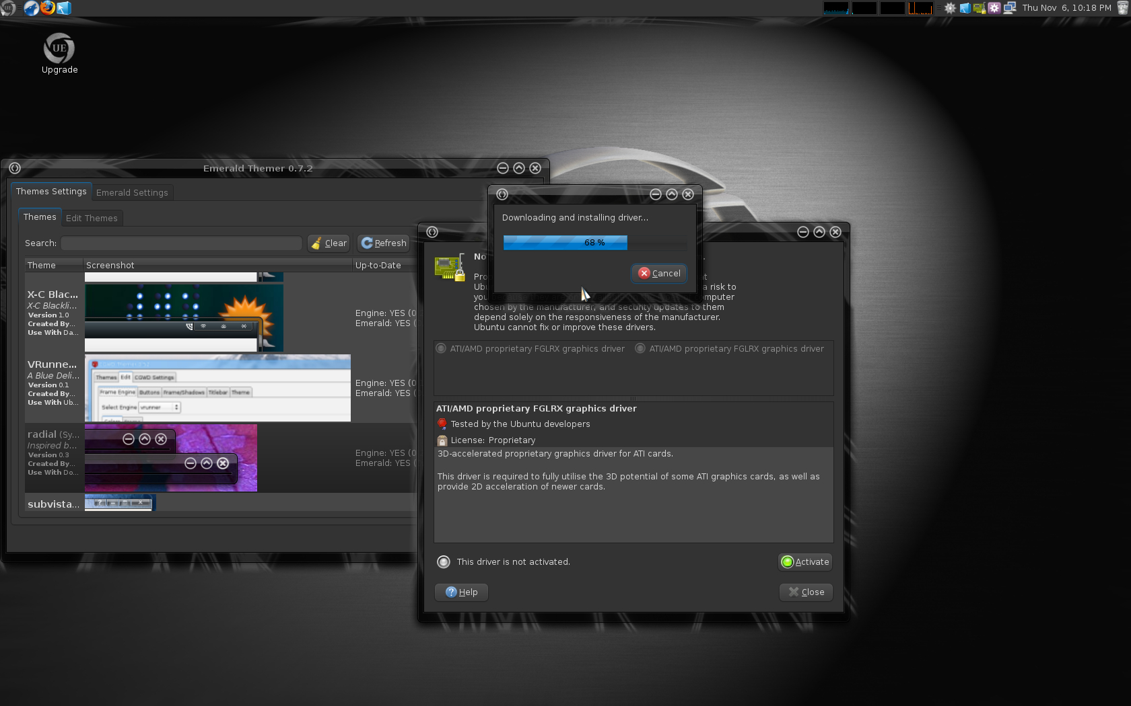Click the X-C Black row 'Engine: YES' status

386,313
